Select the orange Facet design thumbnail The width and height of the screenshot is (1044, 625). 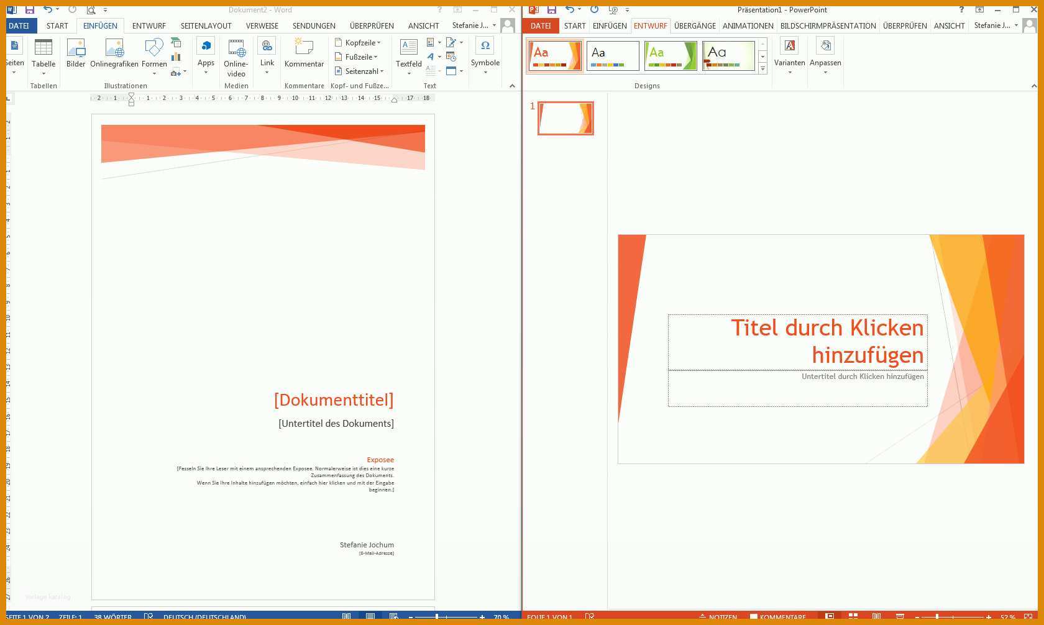[555, 56]
